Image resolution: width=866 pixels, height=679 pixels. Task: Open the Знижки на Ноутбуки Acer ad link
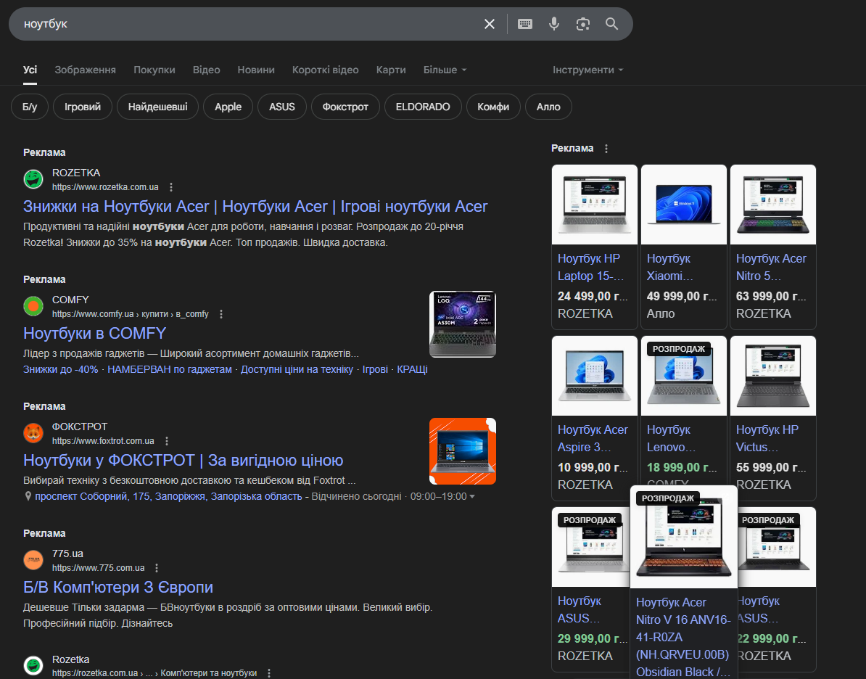coord(255,207)
